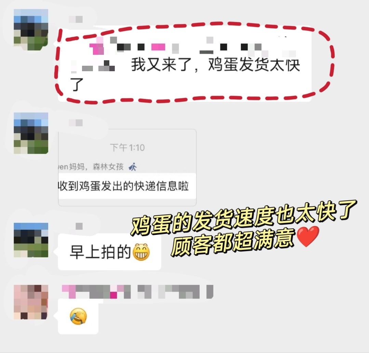Image resolution: width=369 pixels, height=353 pixels.
Task: Tap the yellow caption 顾客都超满意
Action: [233, 242]
